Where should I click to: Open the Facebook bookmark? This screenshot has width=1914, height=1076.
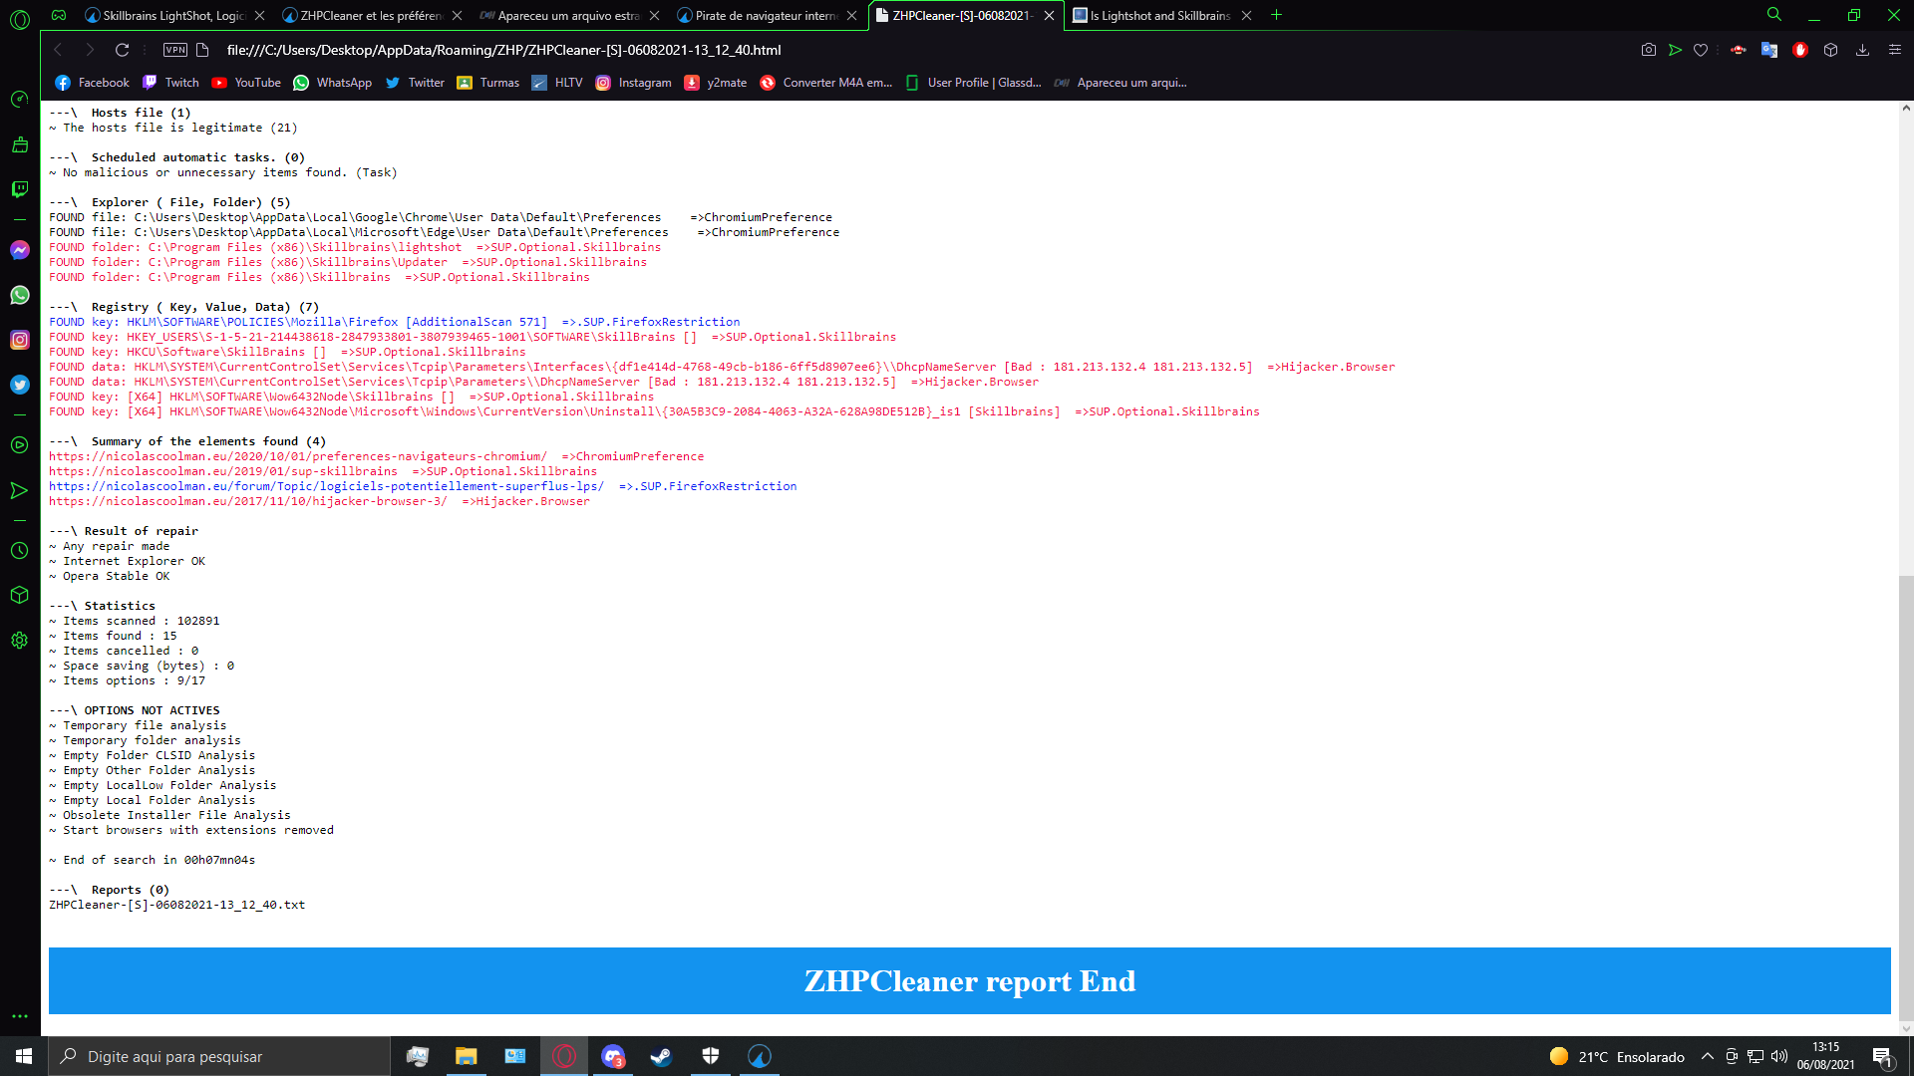[x=92, y=83]
